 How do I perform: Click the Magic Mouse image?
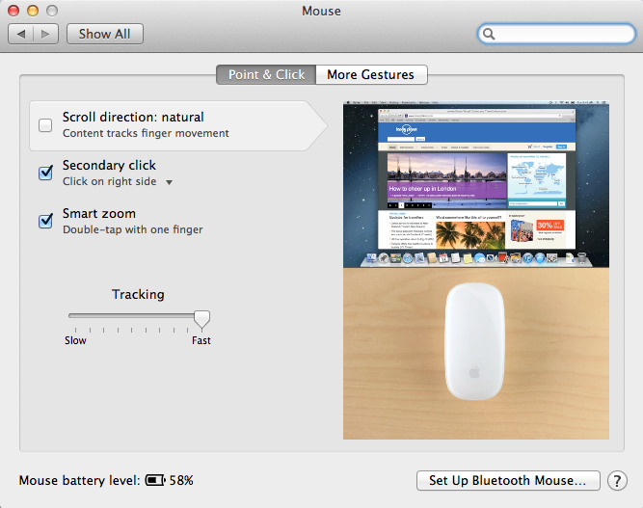[475, 341]
